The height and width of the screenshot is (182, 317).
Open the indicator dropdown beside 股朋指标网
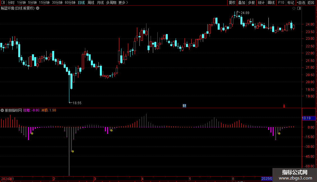coord(2,110)
